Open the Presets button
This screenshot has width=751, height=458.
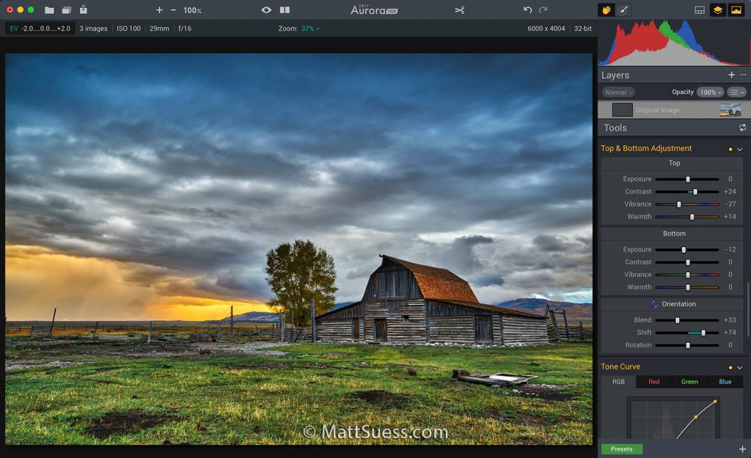tap(622, 449)
